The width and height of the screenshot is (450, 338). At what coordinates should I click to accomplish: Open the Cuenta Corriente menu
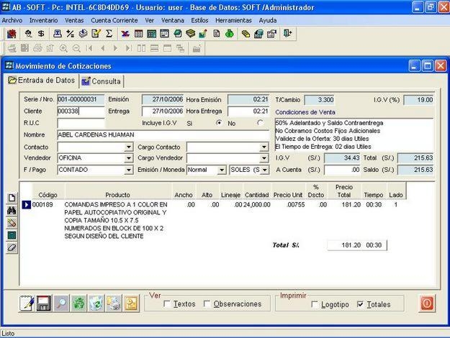(114, 20)
